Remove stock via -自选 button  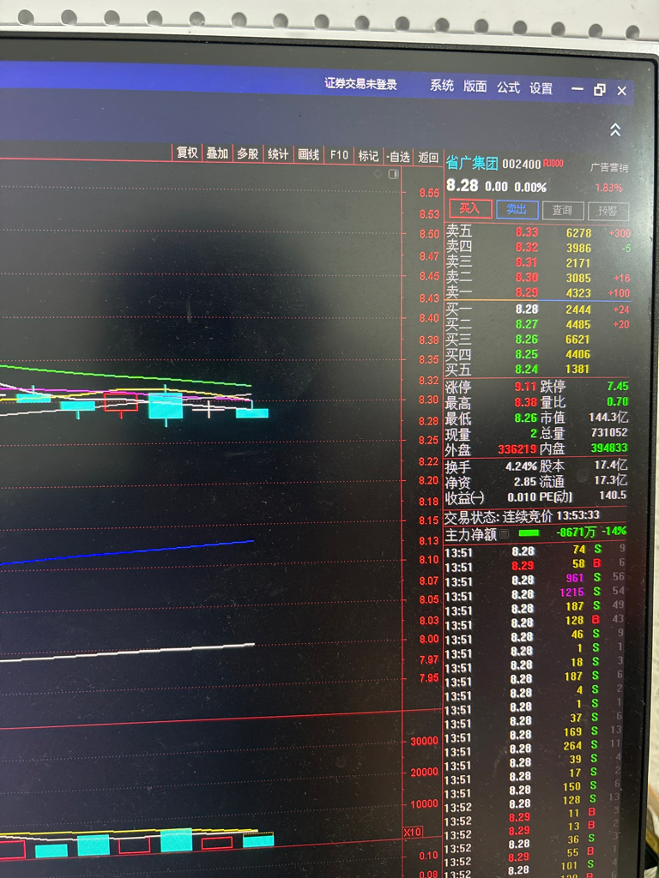(398, 157)
